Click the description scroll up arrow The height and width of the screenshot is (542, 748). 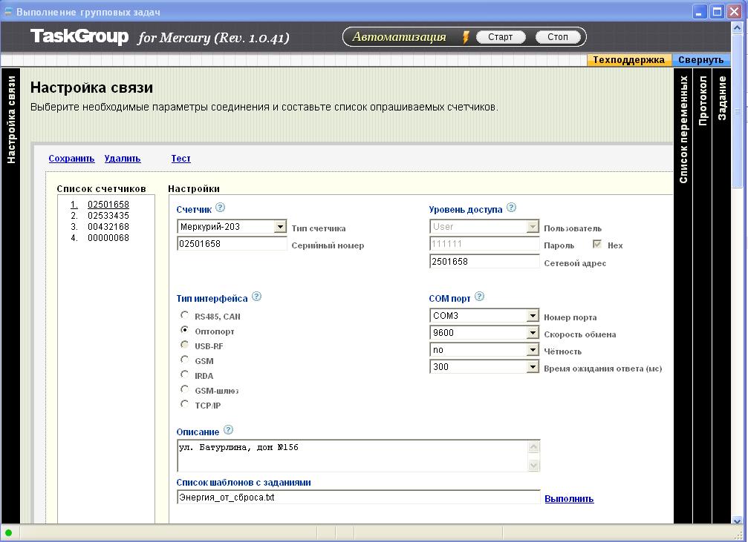click(534, 447)
